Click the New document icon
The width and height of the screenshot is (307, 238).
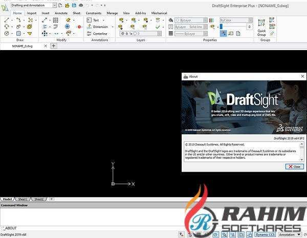(x=60, y=5)
